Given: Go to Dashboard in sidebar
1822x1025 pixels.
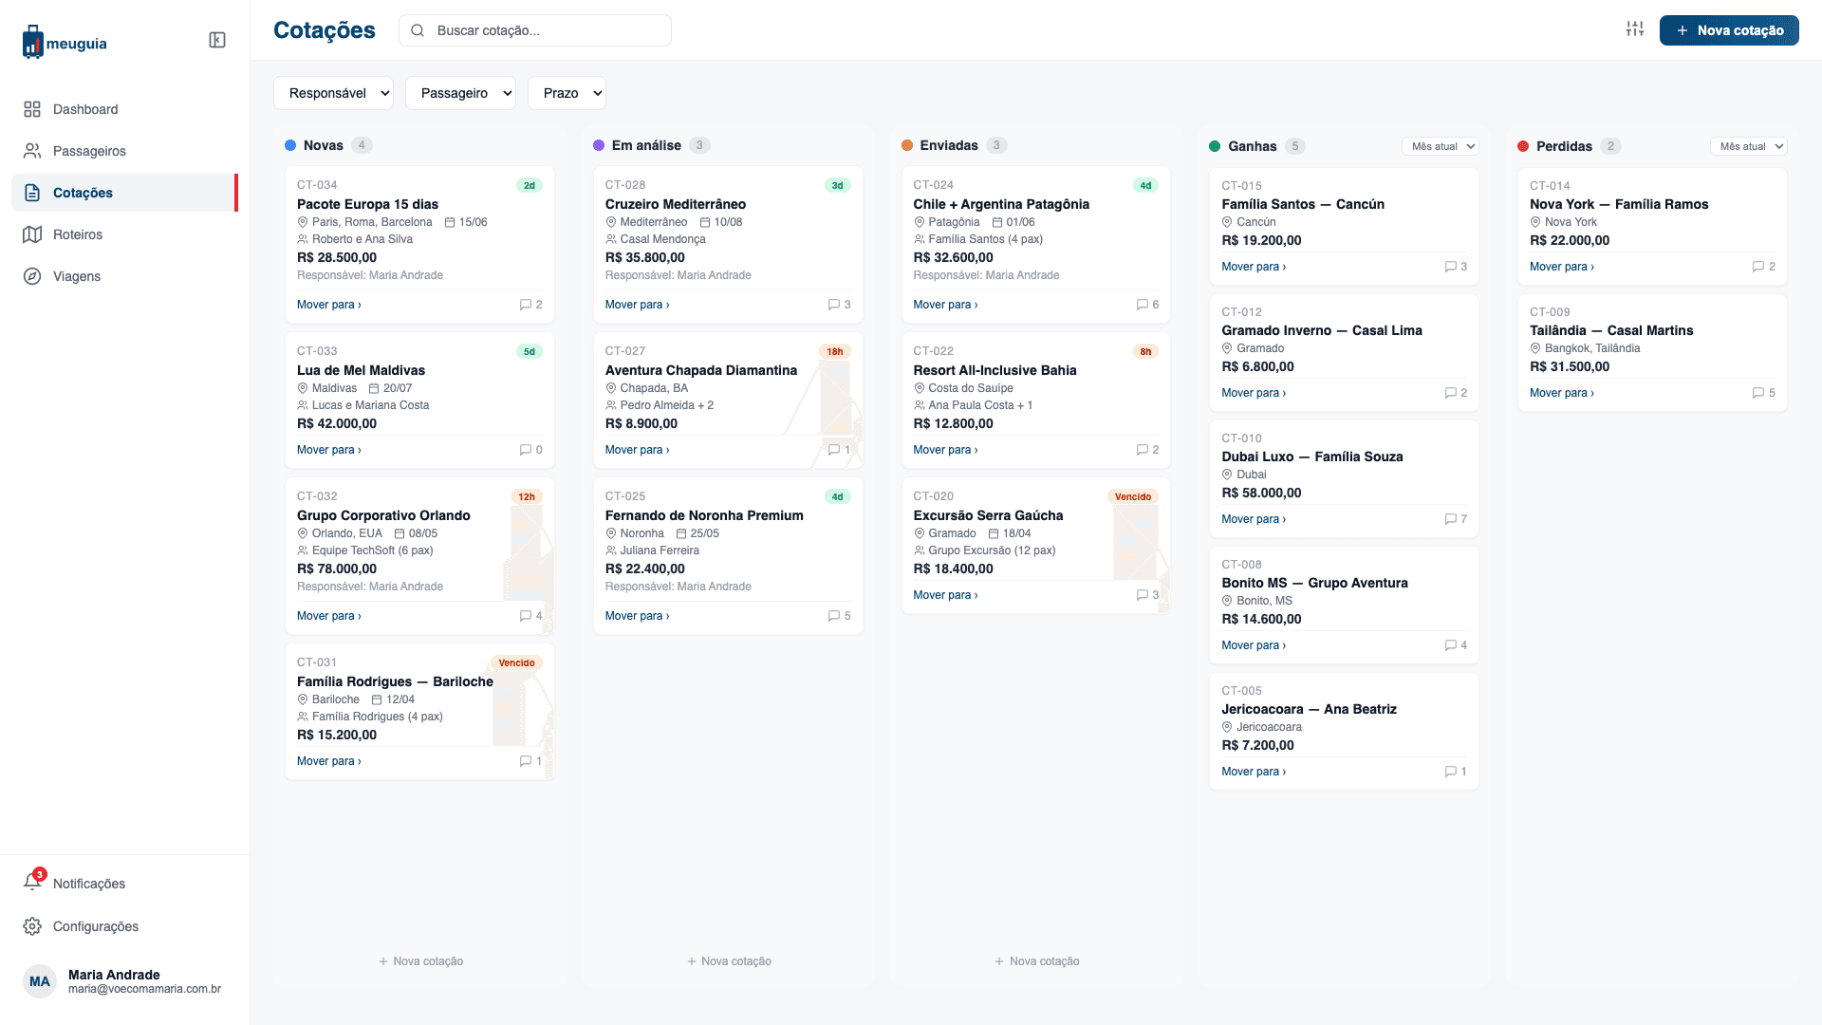Looking at the screenshot, I should 124,109.
